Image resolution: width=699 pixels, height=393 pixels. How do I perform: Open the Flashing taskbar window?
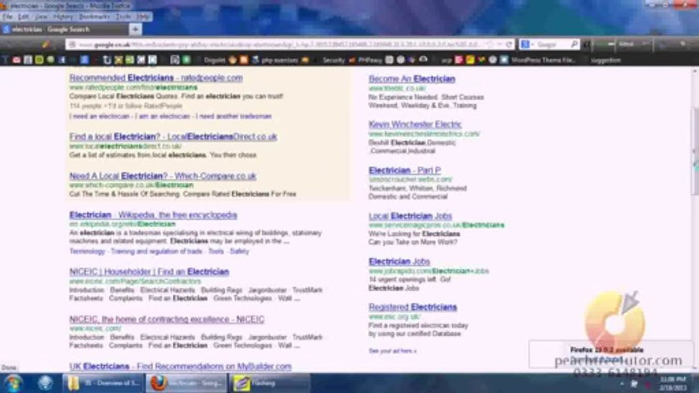269,383
